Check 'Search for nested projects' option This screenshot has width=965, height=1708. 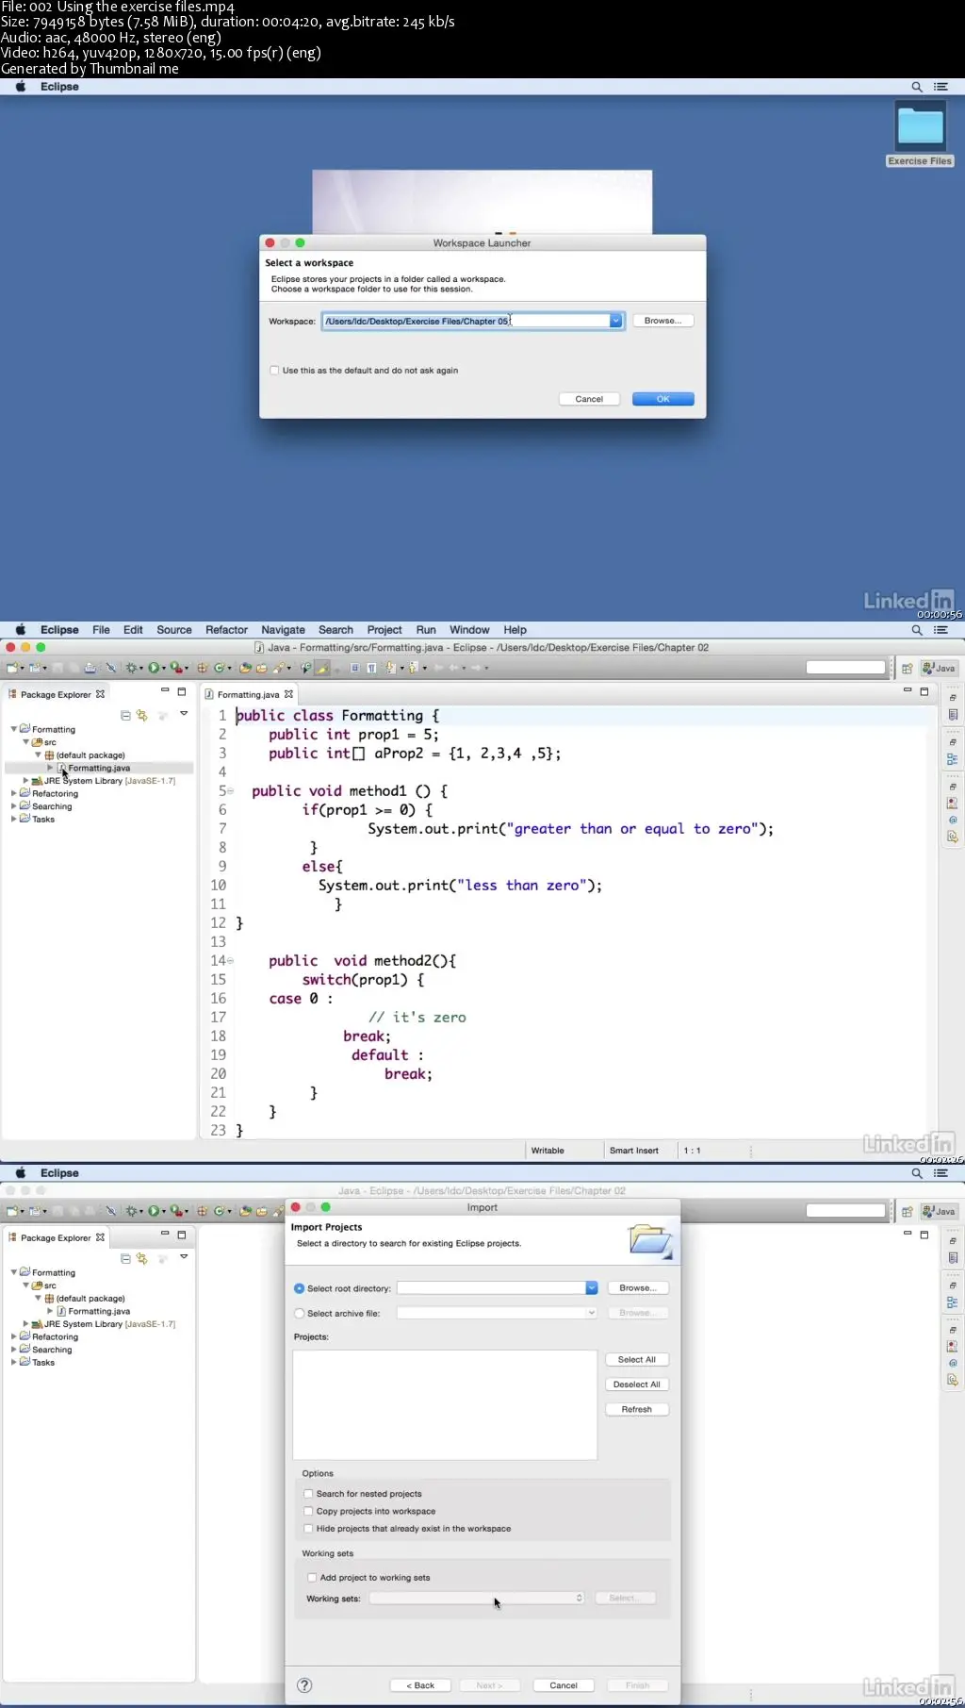pos(308,1494)
